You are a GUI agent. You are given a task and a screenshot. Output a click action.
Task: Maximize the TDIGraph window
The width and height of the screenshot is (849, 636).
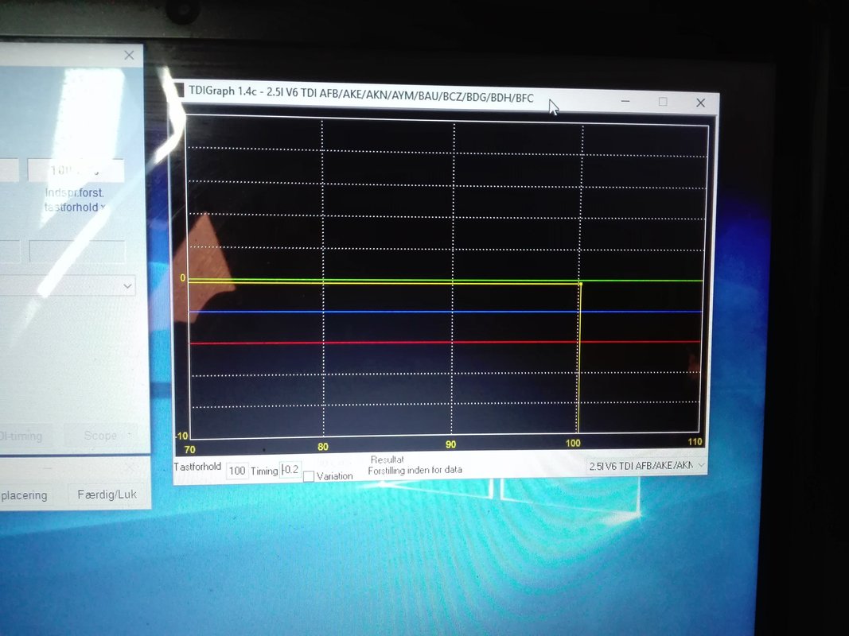663,102
